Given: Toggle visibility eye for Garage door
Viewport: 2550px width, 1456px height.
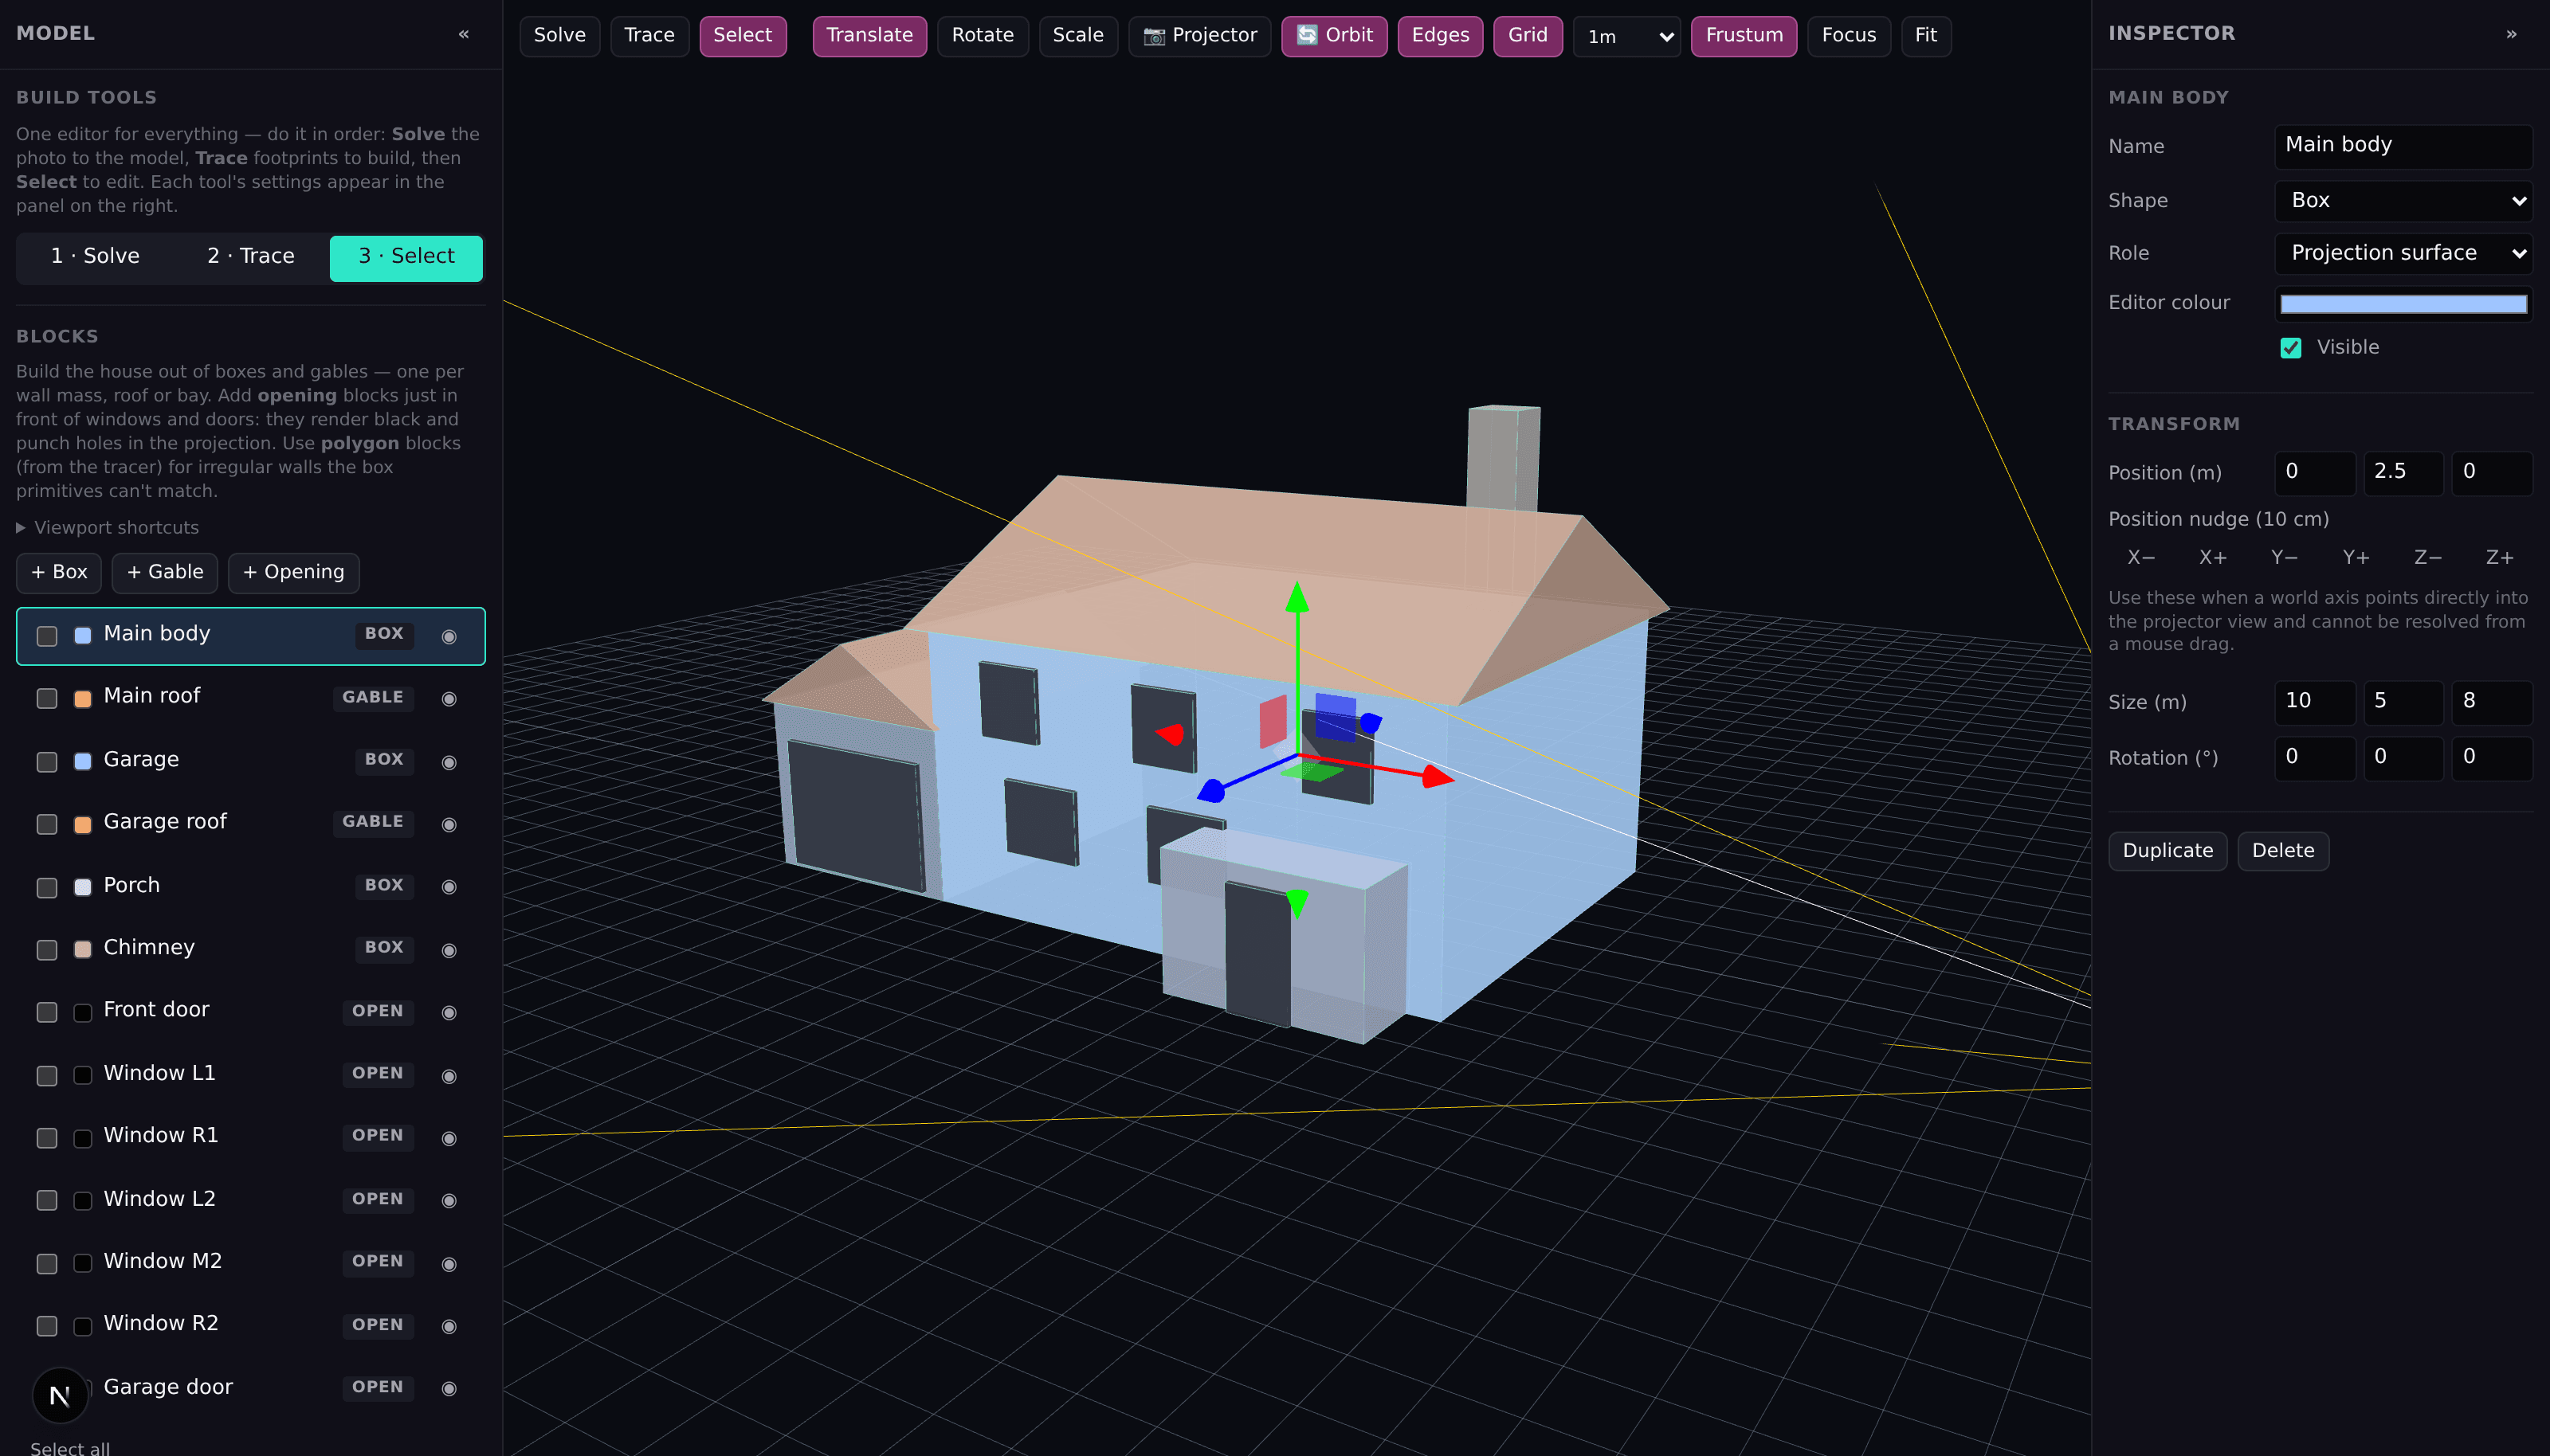Looking at the screenshot, I should pyautogui.click(x=449, y=1389).
